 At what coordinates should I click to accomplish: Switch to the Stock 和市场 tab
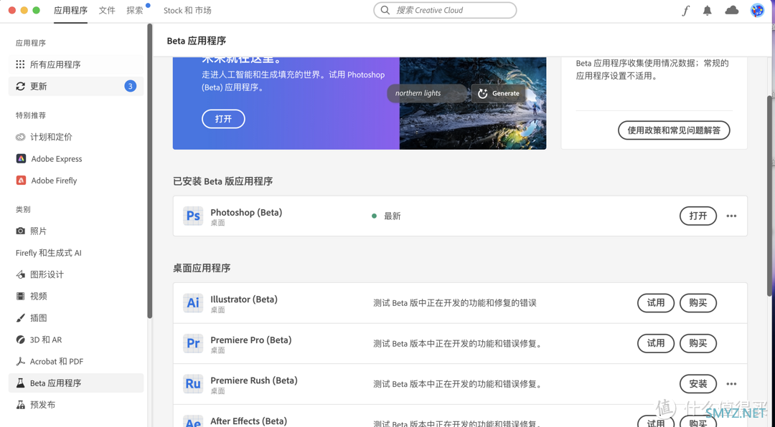pos(187,10)
